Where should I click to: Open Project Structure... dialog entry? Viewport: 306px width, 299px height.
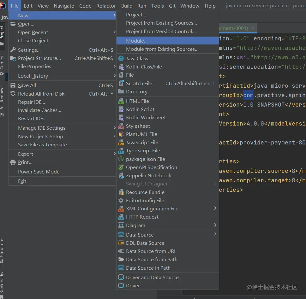pyautogui.click(x=63, y=58)
